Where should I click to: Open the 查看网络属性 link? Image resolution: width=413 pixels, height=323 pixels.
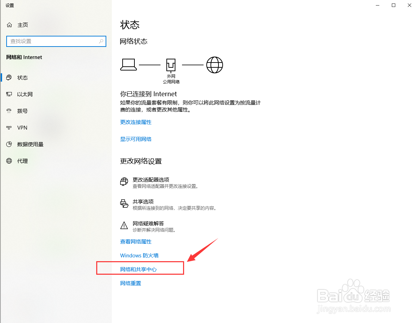[x=136, y=242]
